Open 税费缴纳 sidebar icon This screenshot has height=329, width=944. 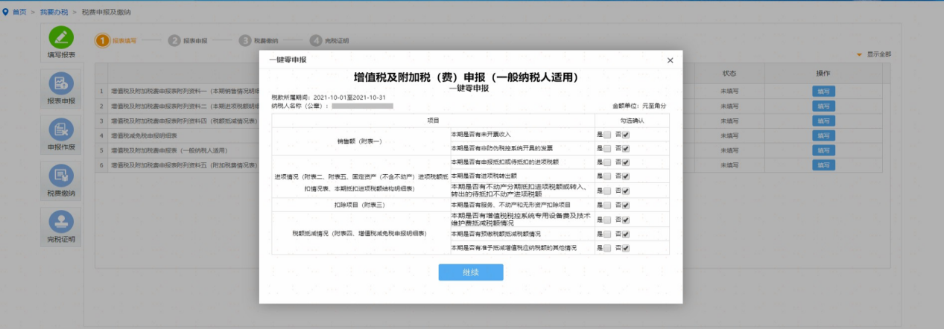click(x=60, y=176)
